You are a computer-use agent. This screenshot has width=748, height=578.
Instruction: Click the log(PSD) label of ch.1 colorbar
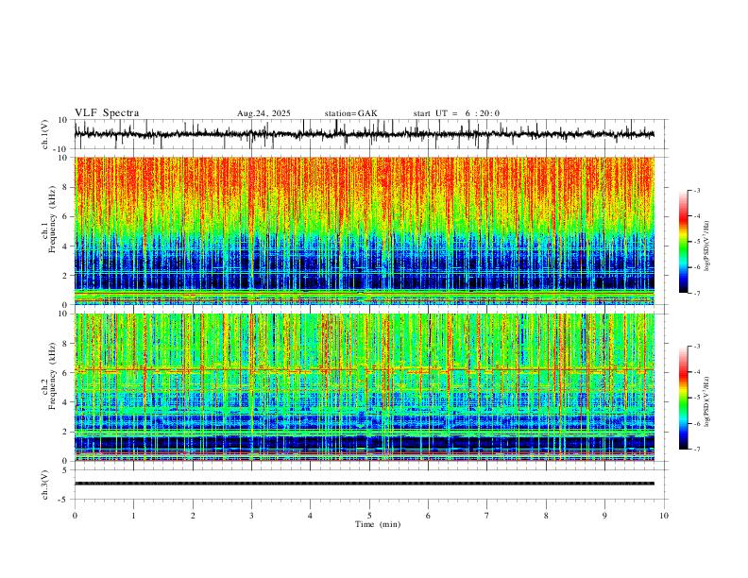tap(707, 246)
